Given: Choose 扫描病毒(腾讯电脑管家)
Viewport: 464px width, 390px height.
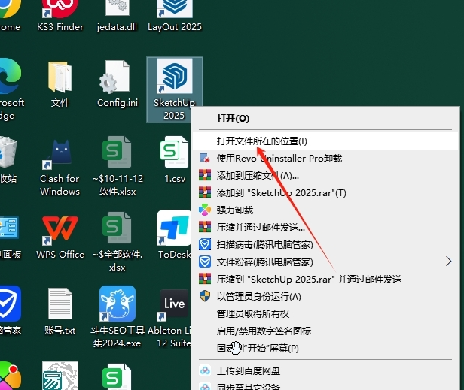Looking at the screenshot, I should pos(325,245).
